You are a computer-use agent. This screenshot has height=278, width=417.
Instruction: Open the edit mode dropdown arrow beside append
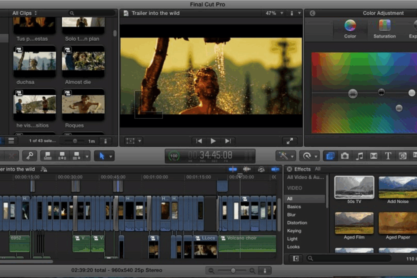pyautogui.click(x=87, y=157)
